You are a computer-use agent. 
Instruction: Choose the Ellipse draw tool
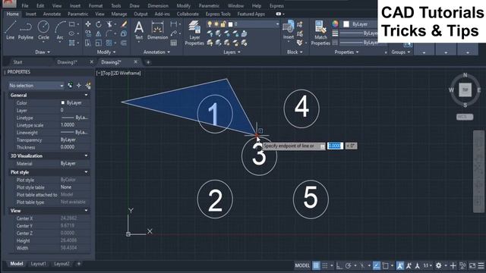[x=72, y=33]
